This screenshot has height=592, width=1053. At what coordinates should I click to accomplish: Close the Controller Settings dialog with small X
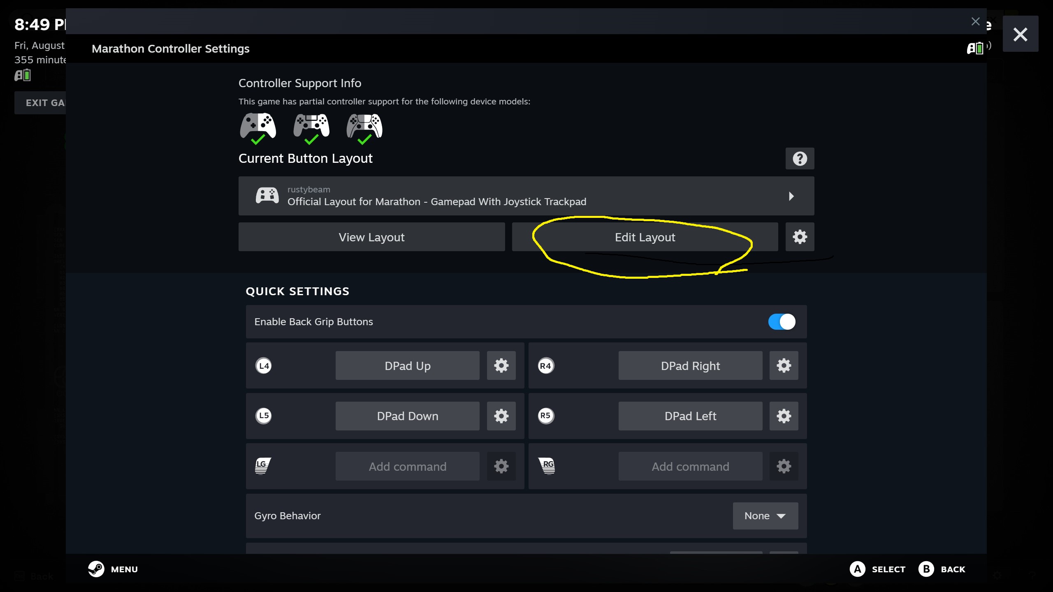click(x=975, y=21)
